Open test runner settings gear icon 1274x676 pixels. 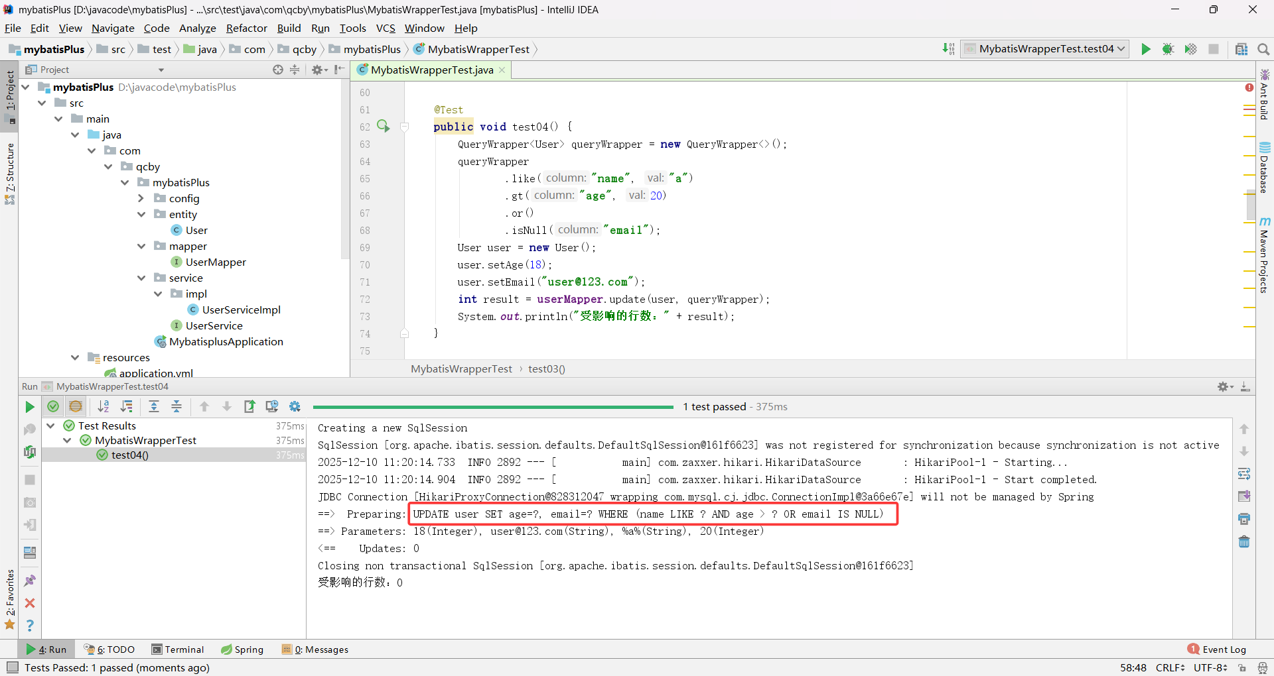(x=295, y=407)
